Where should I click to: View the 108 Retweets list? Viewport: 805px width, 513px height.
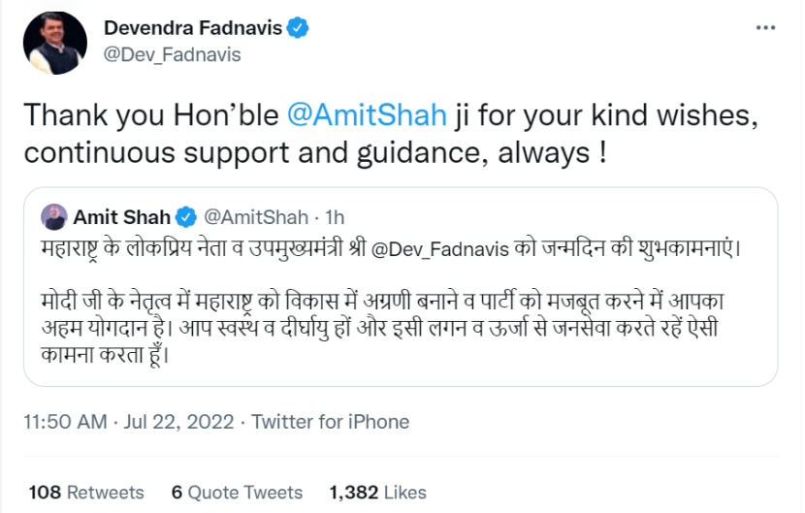point(73,492)
